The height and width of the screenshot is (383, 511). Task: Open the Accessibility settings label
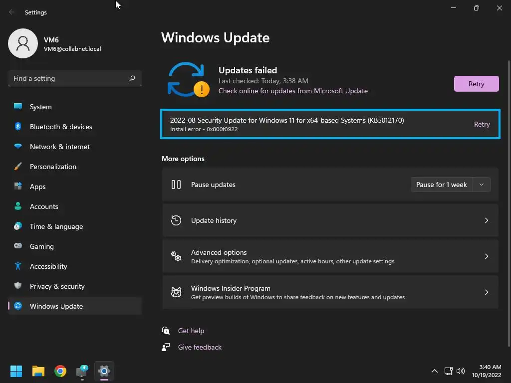(48, 266)
